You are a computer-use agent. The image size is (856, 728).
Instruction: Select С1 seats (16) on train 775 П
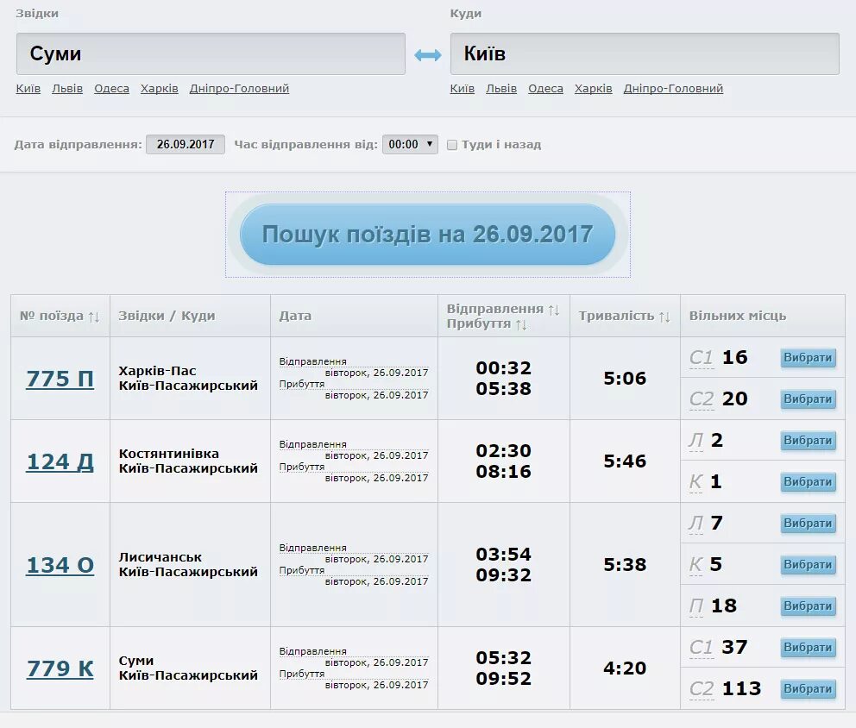point(808,358)
